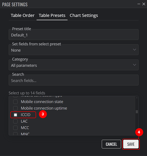
Task: Go to the Chart Settings tab
Action: [84, 15]
